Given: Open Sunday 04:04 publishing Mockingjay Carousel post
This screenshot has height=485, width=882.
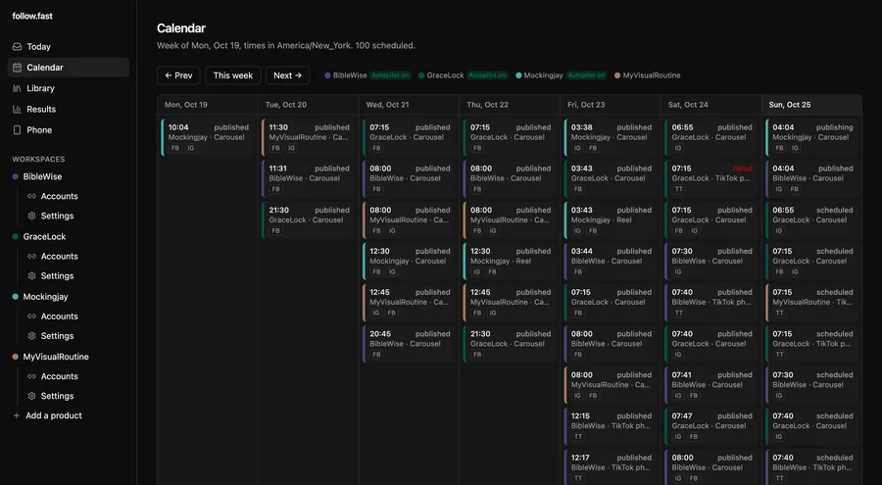Looking at the screenshot, I should 812,137.
